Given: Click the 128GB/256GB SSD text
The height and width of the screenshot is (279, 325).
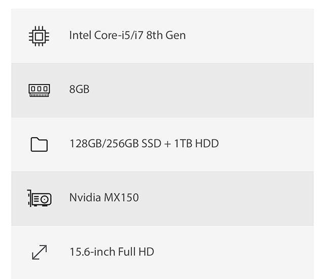Looking at the screenshot, I should point(115,143).
